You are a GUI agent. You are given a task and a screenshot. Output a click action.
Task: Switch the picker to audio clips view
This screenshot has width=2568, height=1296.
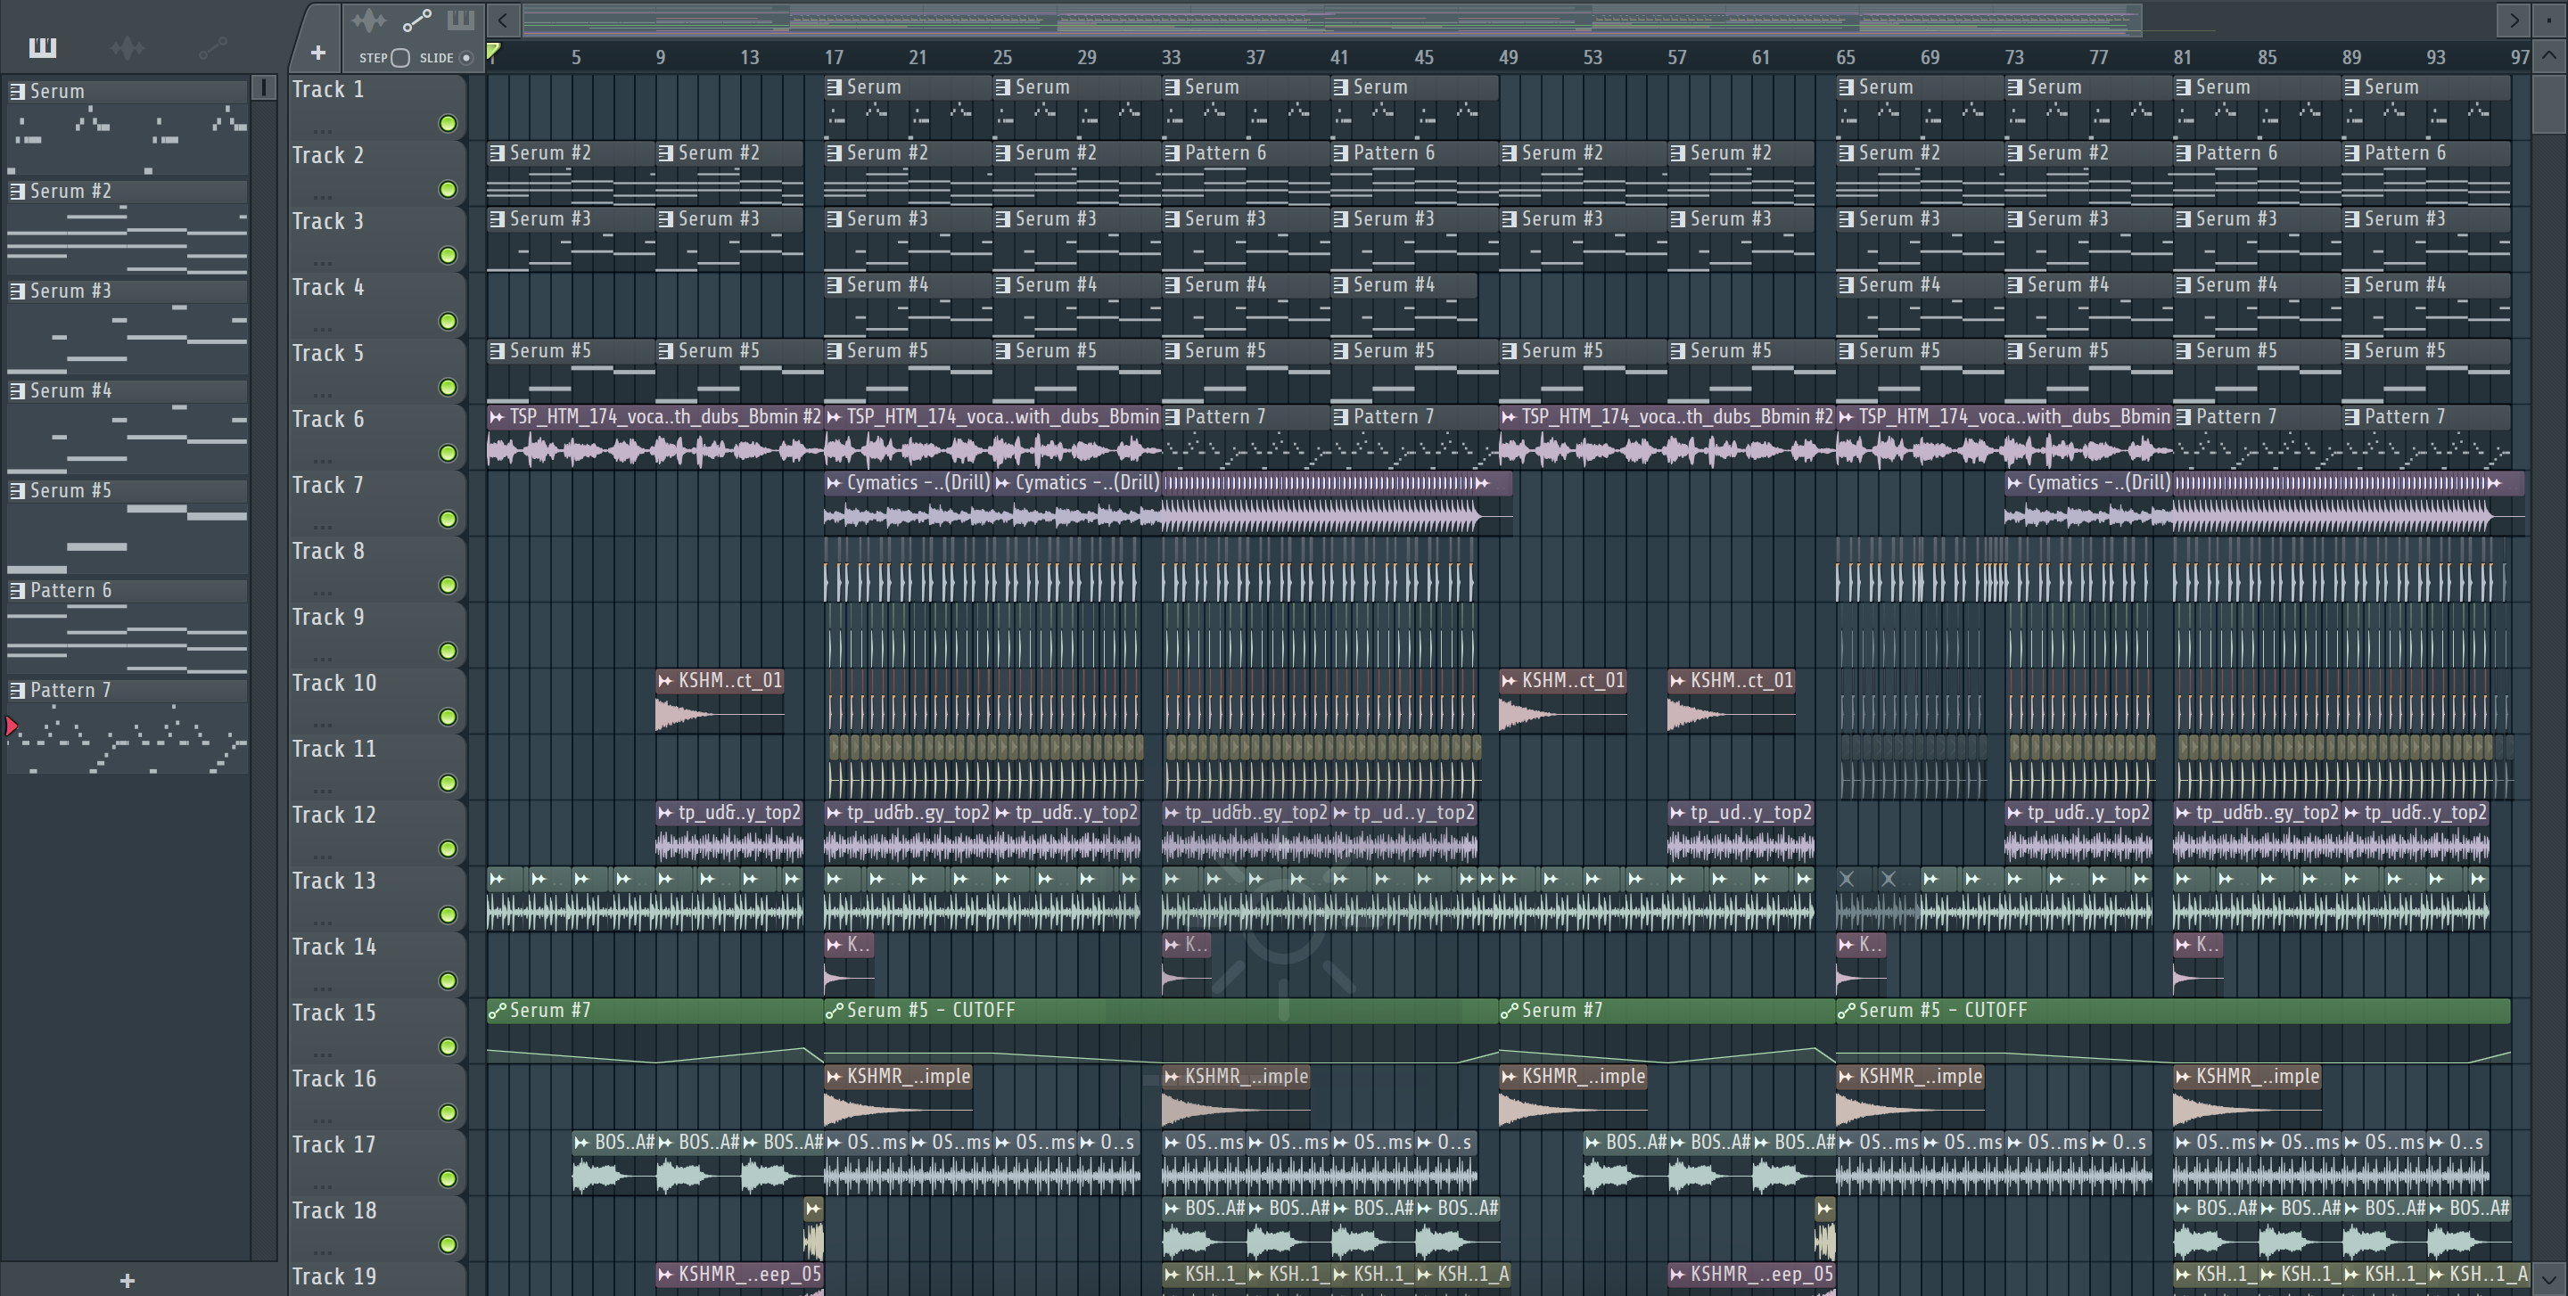pyautogui.click(x=128, y=47)
